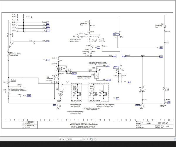
Task: Follow the link box on the X2:7-1 line
Action: point(48,31)
